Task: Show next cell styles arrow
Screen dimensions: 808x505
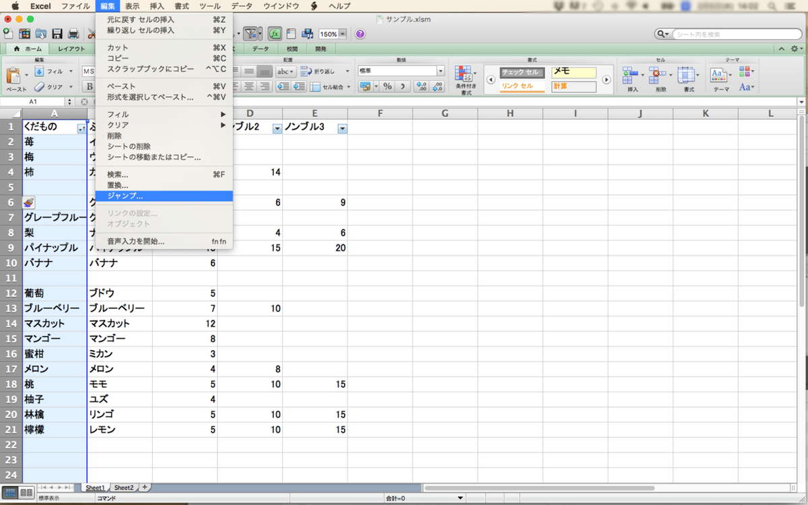Action: pos(606,79)
